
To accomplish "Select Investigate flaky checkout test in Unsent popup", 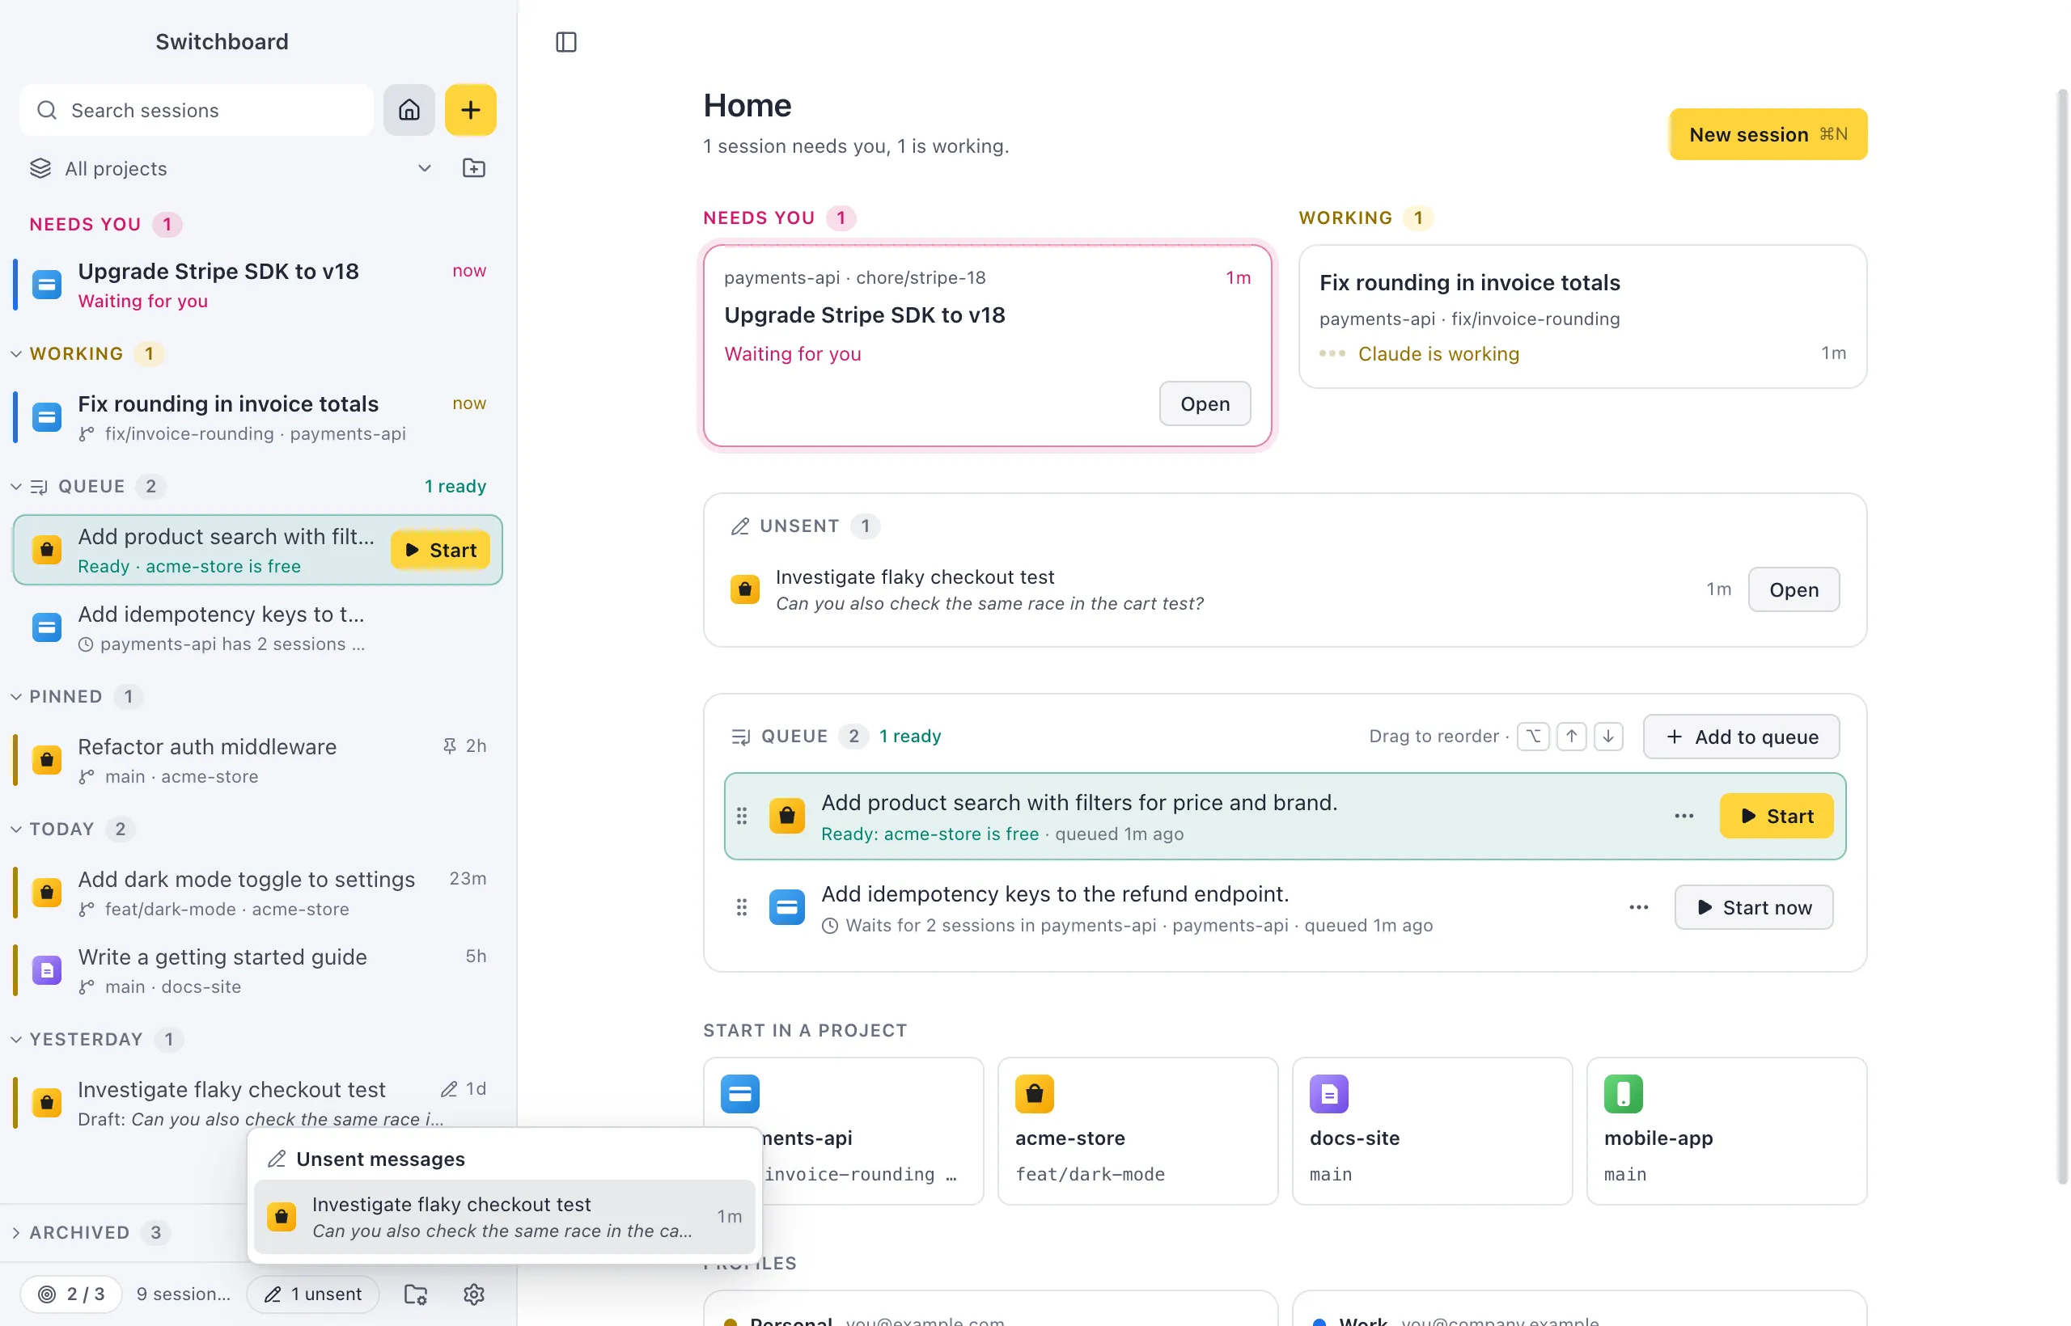I will point(505,1217).
